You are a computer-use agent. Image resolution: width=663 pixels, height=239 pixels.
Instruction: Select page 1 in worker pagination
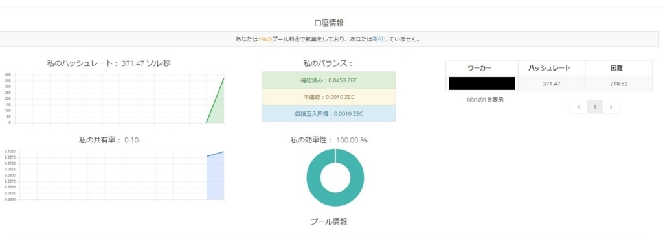pos(595,107)
